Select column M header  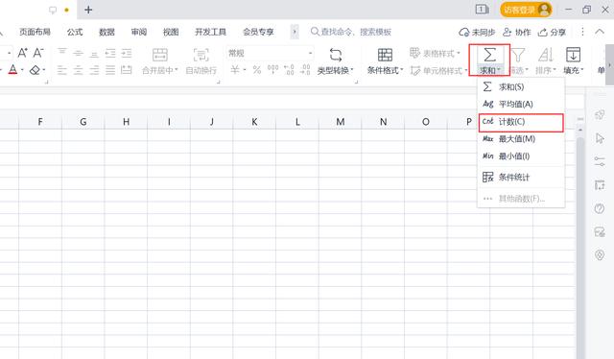pos(341,122)
